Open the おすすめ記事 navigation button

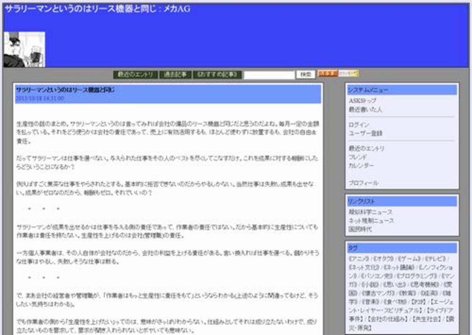pos(217,75)
